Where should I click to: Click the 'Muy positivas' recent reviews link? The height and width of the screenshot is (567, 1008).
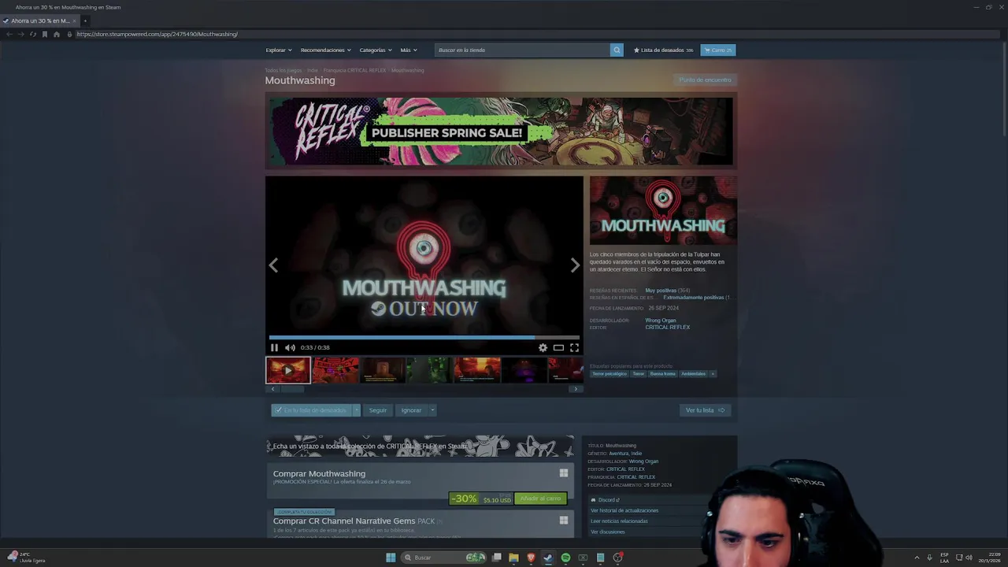tap(661, 291)
